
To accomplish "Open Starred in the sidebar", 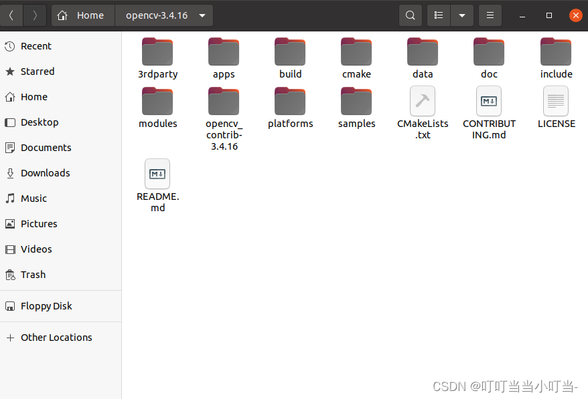I will click(x=60, y=72).
